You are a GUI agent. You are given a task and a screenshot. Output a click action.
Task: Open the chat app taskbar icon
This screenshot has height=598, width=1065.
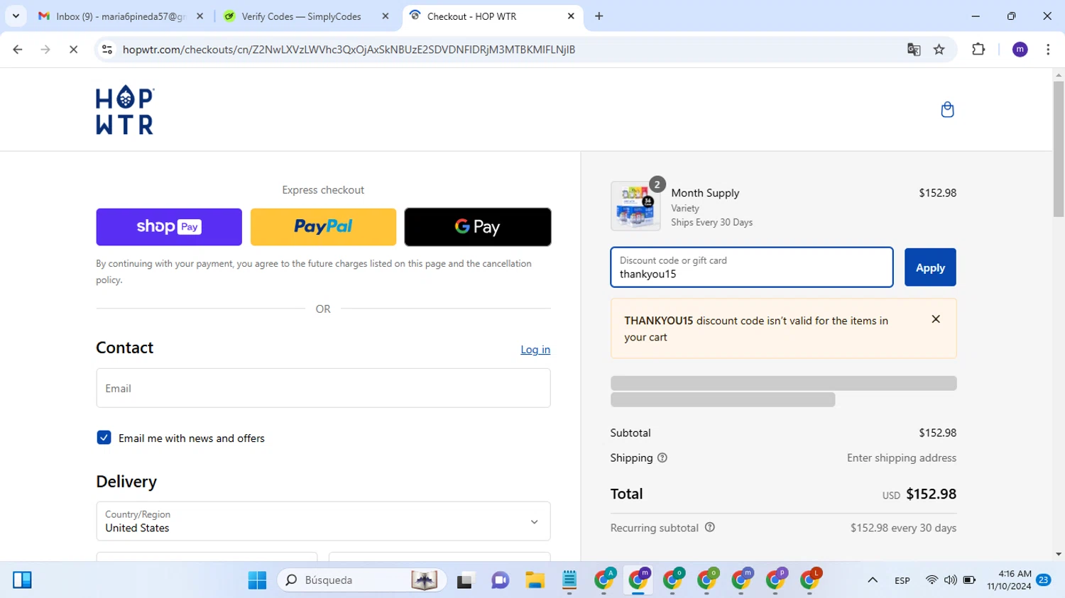coord(500,580)
